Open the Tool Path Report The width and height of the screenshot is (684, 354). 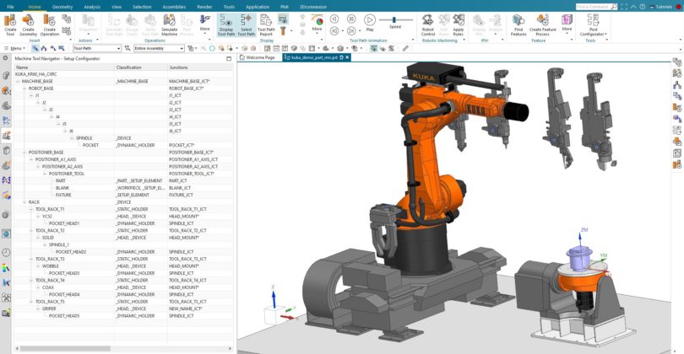click(266, 24)
